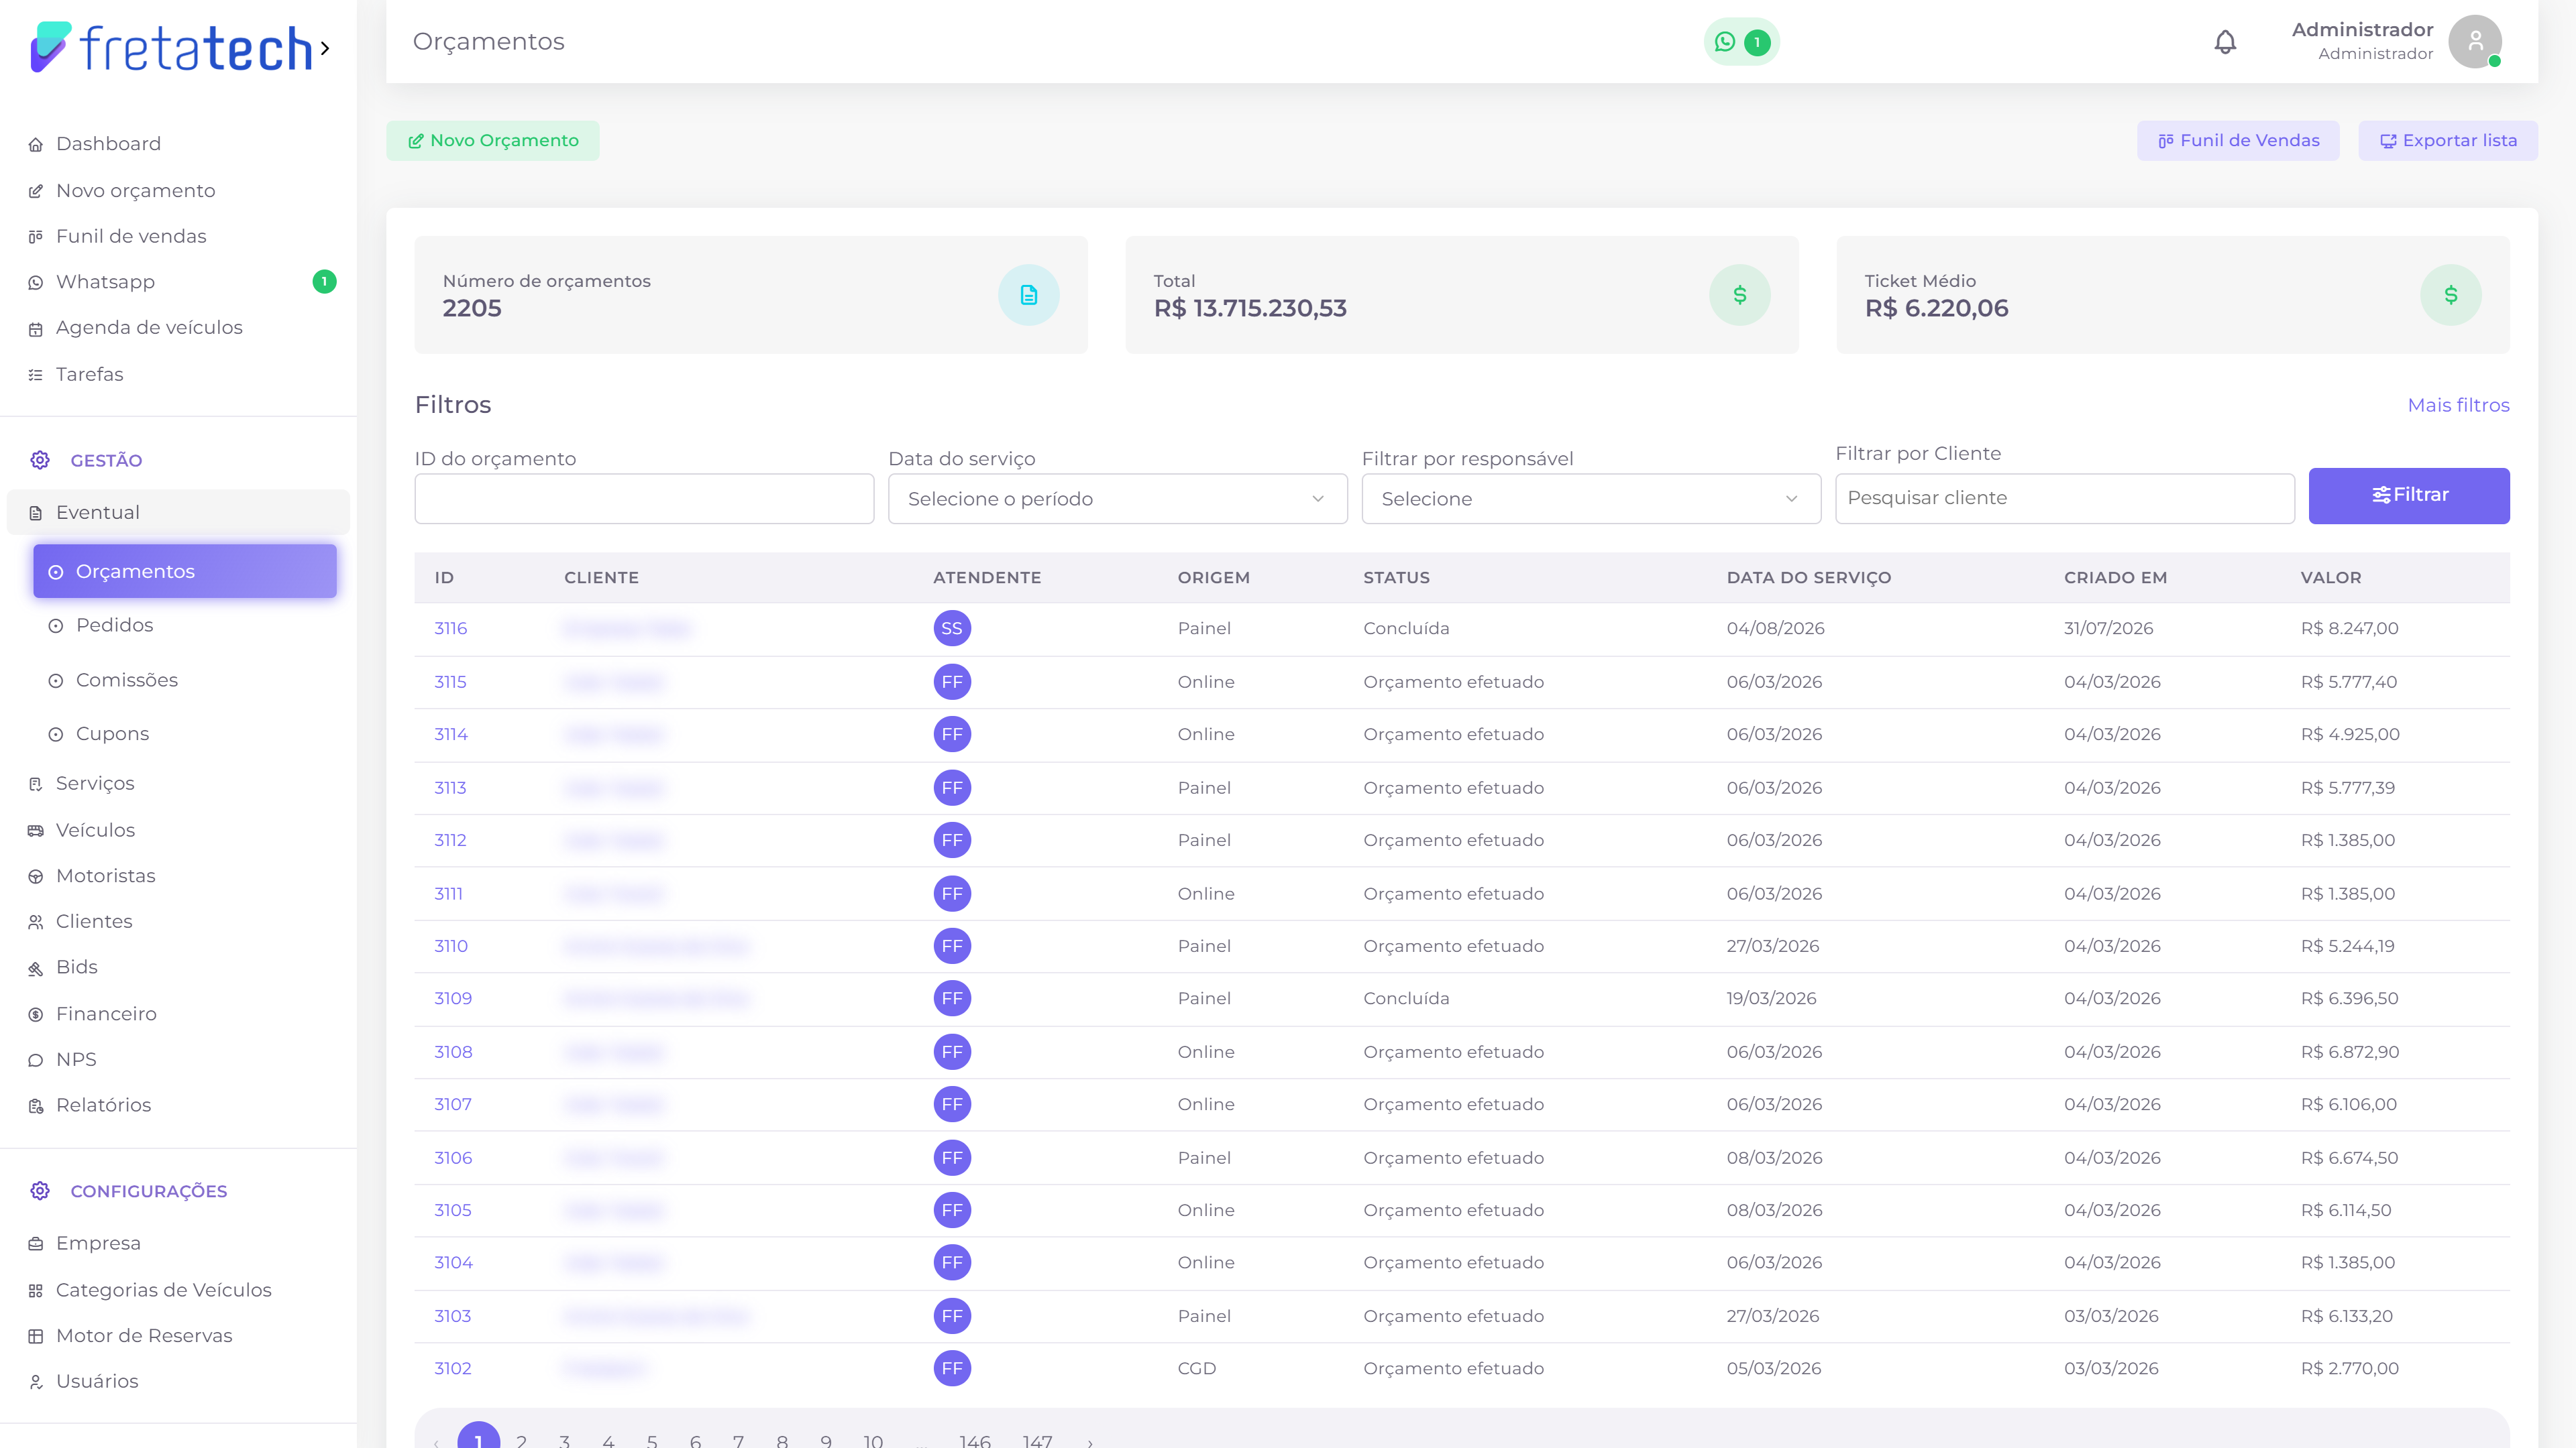This screenshot has width=2576, height=1448.
Task: Go to pagination page 2
Action: click(521, 1440)
